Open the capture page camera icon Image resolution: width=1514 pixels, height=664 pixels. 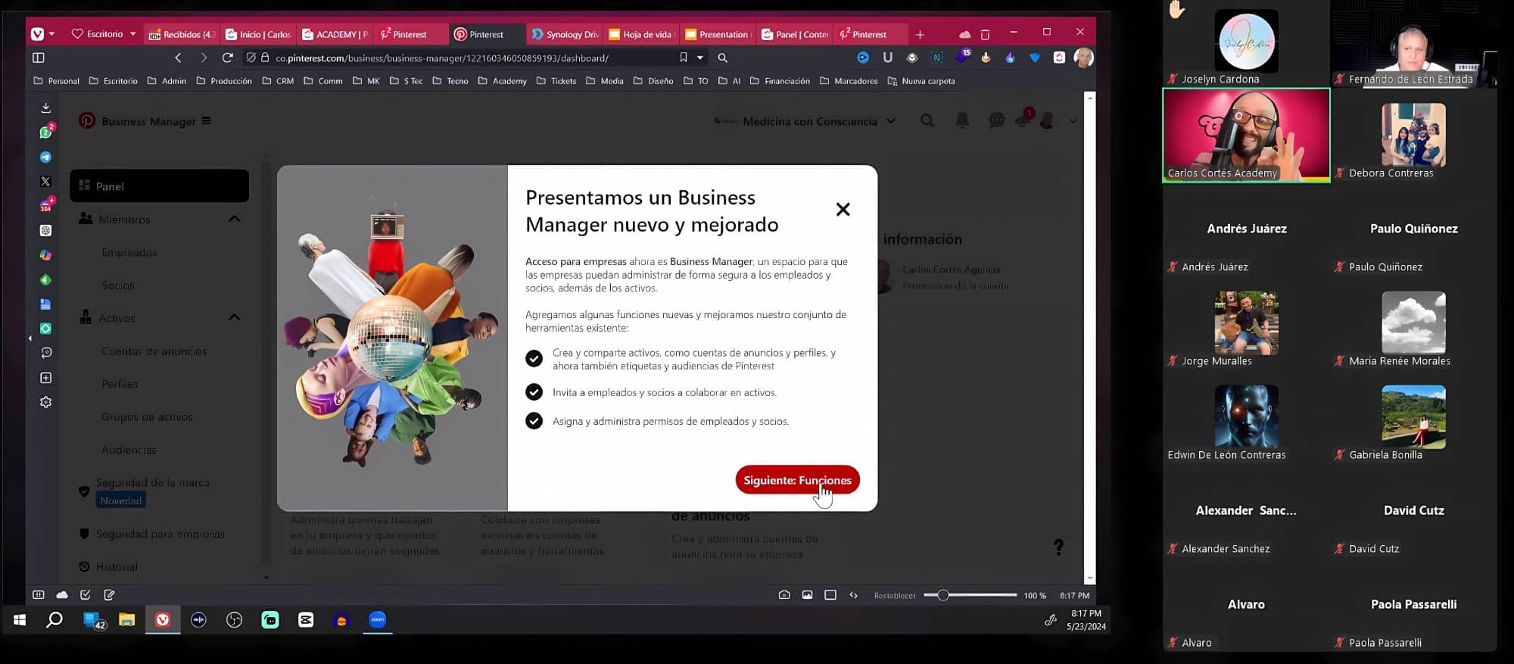click(x=784, y=595)
